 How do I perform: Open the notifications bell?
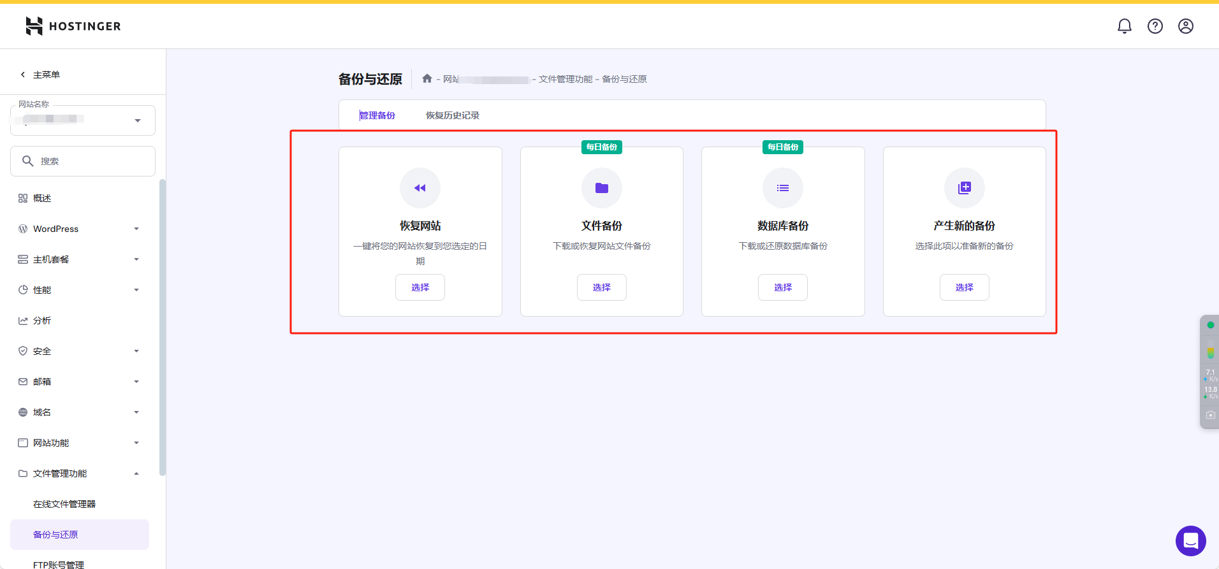coord(1125,26)
